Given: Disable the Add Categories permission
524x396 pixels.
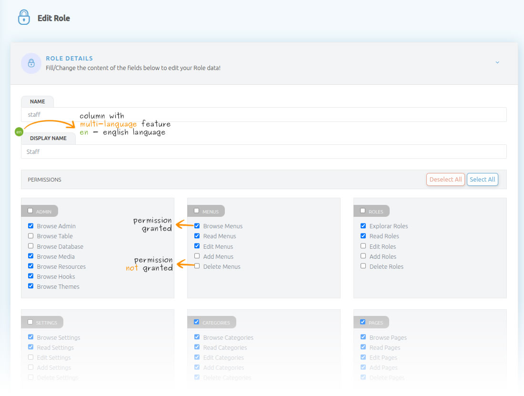Looking at the screenshot, I should click(x=197, y=367).
